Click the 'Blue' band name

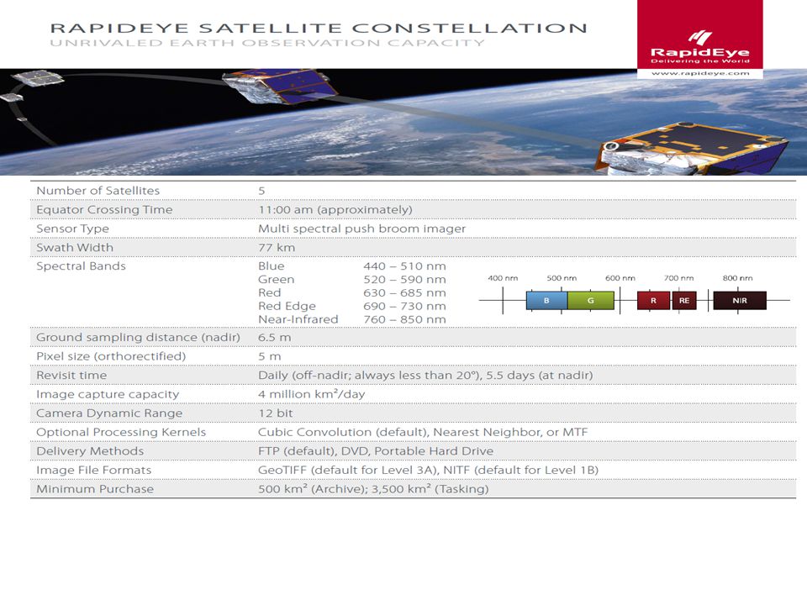point(272,266)
